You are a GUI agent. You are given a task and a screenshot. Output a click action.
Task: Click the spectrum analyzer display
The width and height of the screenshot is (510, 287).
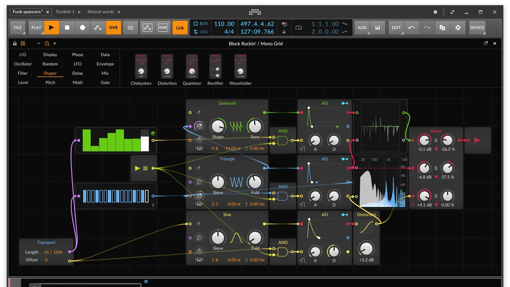tap(381, 182)
